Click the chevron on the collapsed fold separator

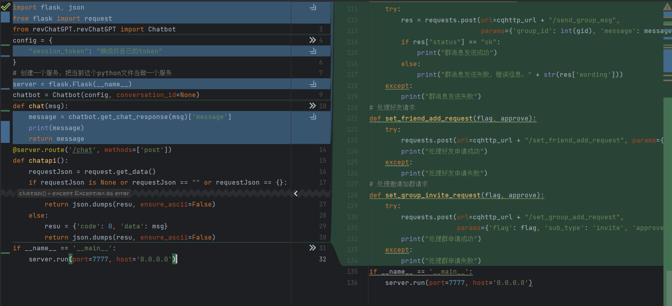pos(296,193)
